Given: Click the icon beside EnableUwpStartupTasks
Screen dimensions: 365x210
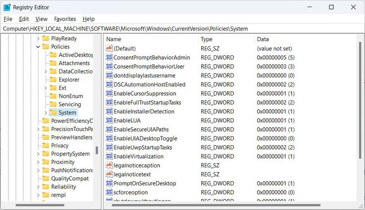Looking at the screenshot, I should [x=109, y=147].
